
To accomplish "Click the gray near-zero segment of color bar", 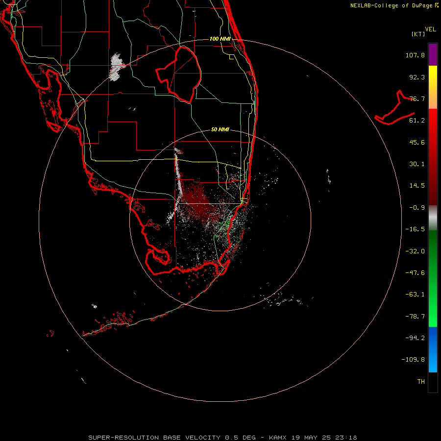I will click(433, 218).
